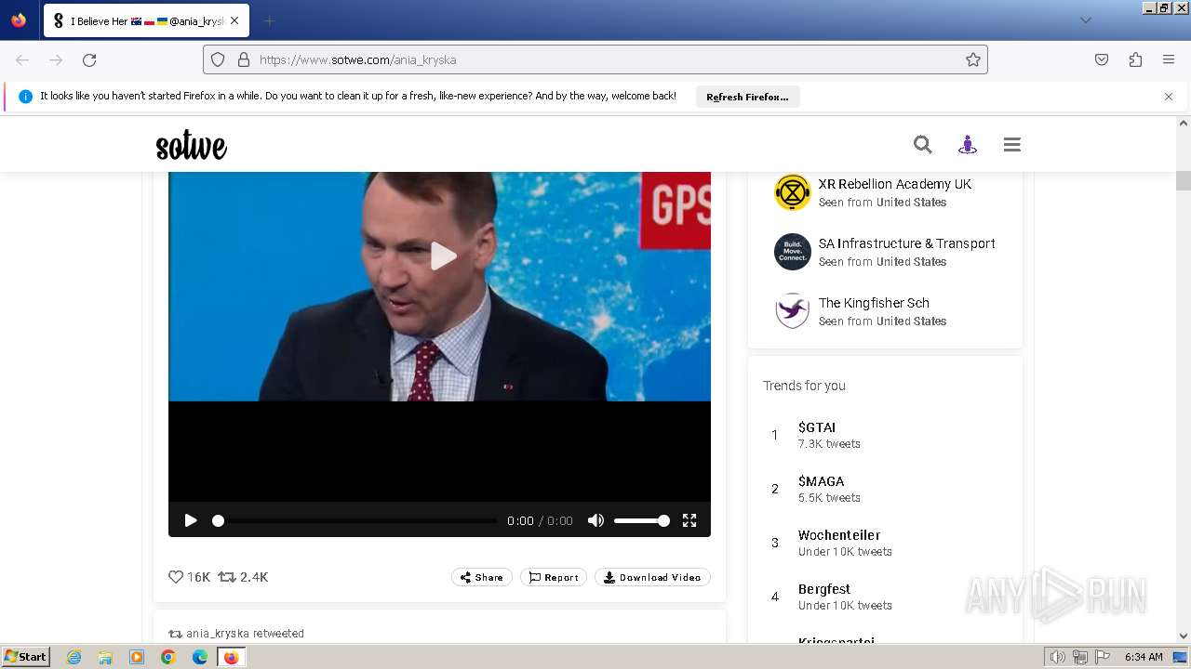Like the tweet with 16K heart icon

(175, 577)
